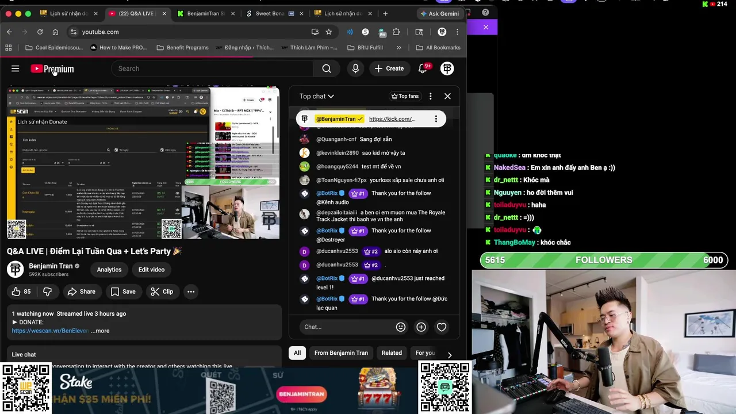The width and height of the screenshot is (736, 414).
Task: Save the video to playlist
Action: click(x=123, y=292)
